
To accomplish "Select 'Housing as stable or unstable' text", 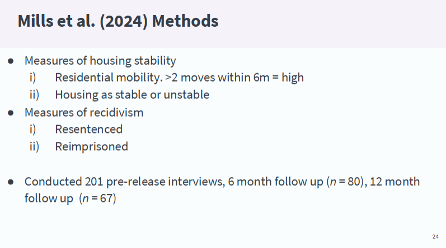I will (132, 95).
